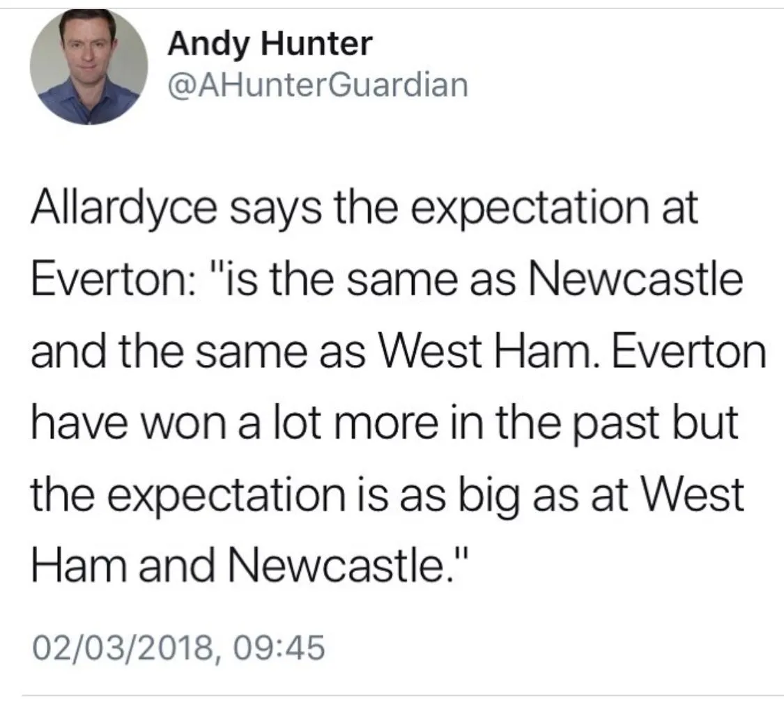Click the word "Allardyce" in the tweet
784x709 pixels.
coord(112,210)
